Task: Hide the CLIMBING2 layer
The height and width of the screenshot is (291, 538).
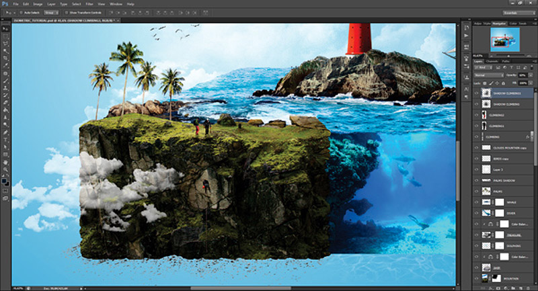Action: (x=476, y=115)
